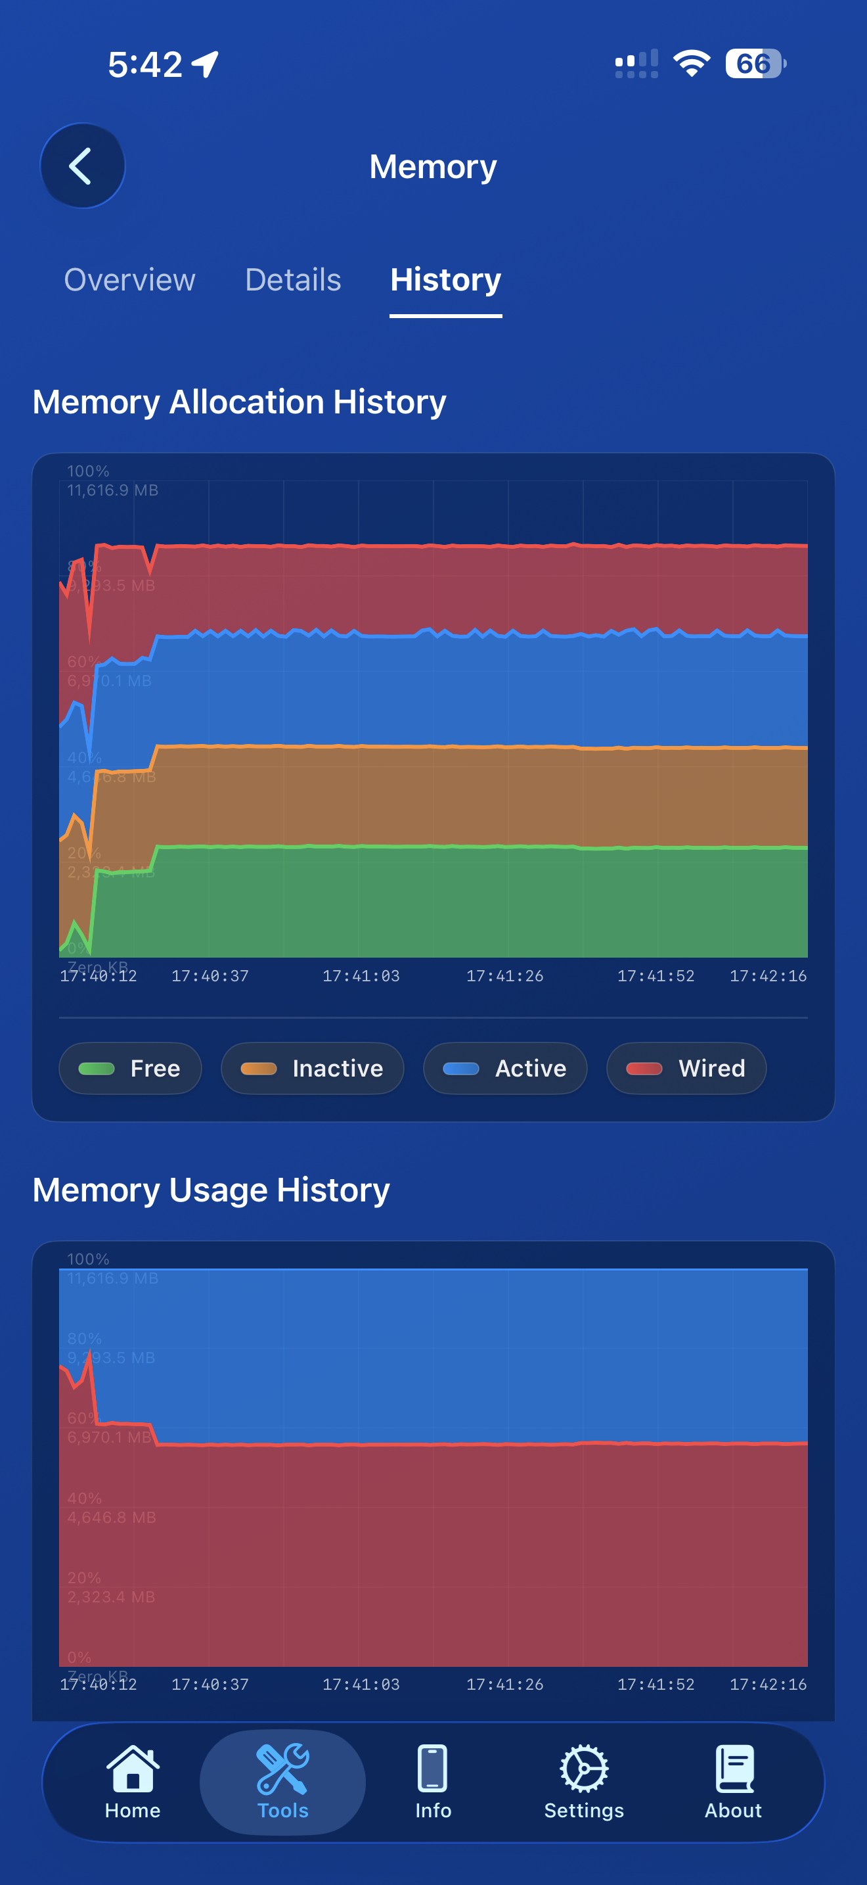Tap the Wired legend button
867x1885 pixels.
686,1068
